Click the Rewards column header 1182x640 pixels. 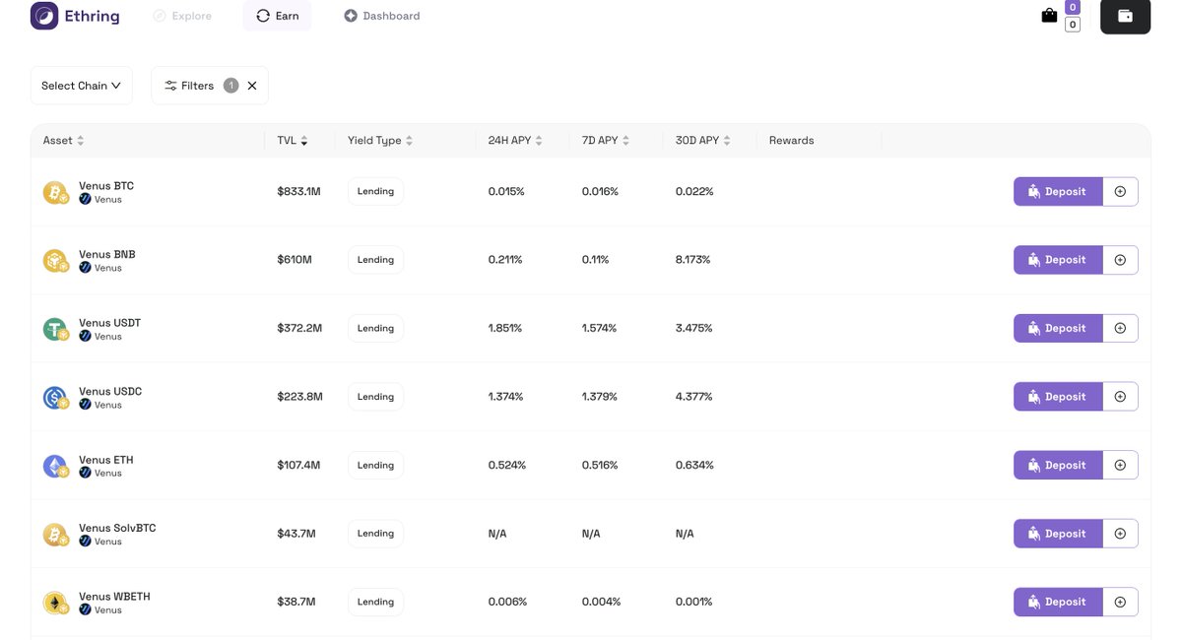[x=791, y=141]
